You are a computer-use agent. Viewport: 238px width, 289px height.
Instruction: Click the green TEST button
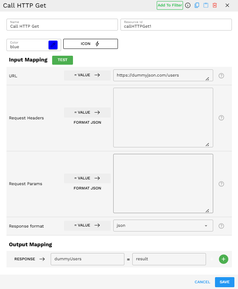(63, 60)
